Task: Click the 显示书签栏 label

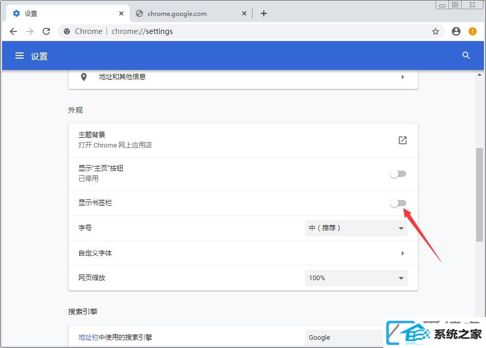Action: click(x=95, y=203)
